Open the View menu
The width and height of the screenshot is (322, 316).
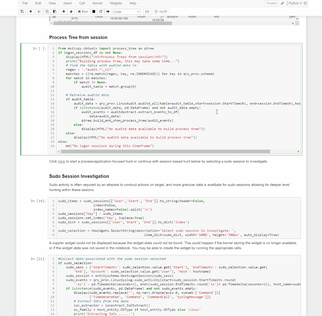(x=52, y=3)
